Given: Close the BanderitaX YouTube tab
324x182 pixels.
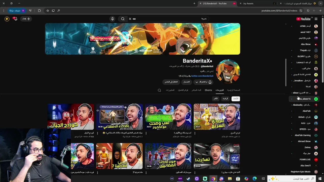Looking at the screenshot, I should click(x=200, y=4).
